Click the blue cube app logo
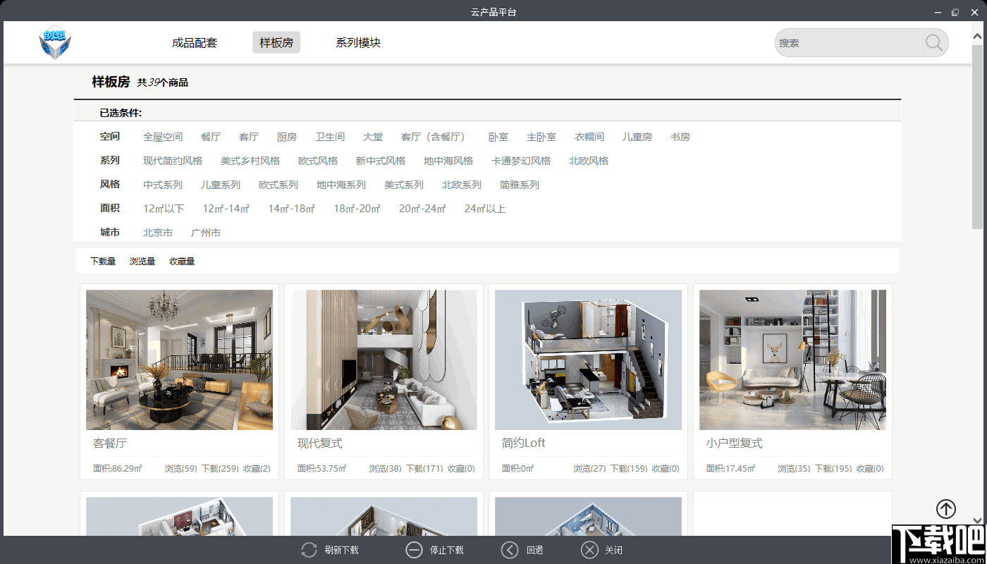Image resolution: width=987 pixels, height=564 pixels. [55, 42]
